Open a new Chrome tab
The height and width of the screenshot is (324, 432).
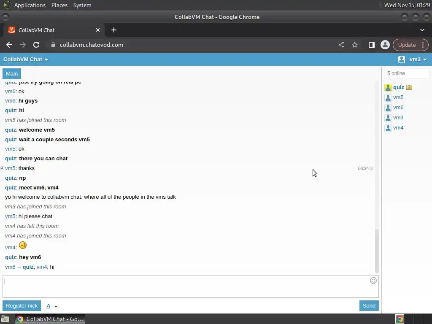[x=114, y=30]
